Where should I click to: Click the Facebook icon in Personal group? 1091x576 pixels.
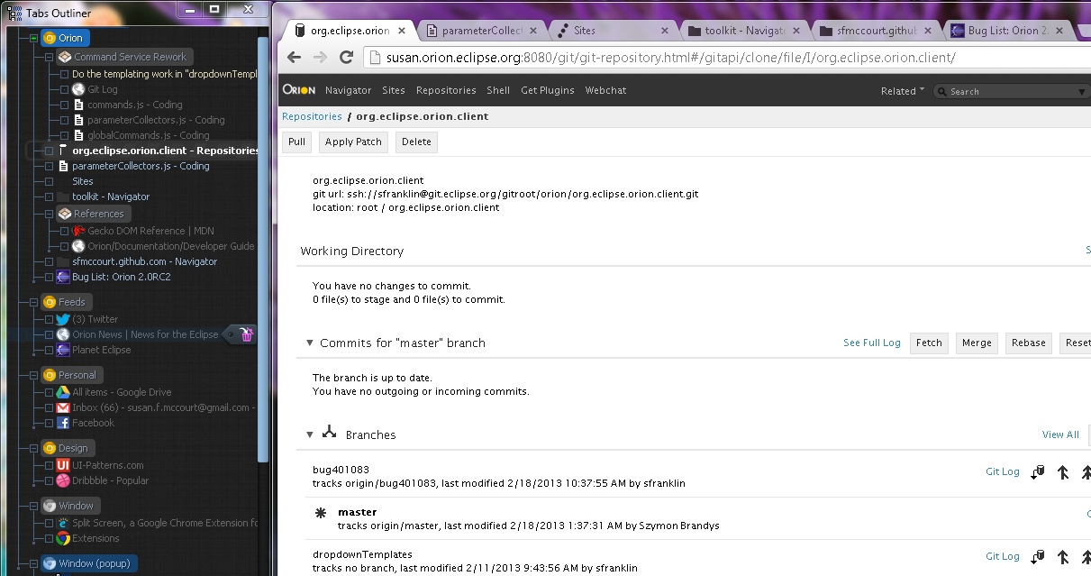click(63, 423)
